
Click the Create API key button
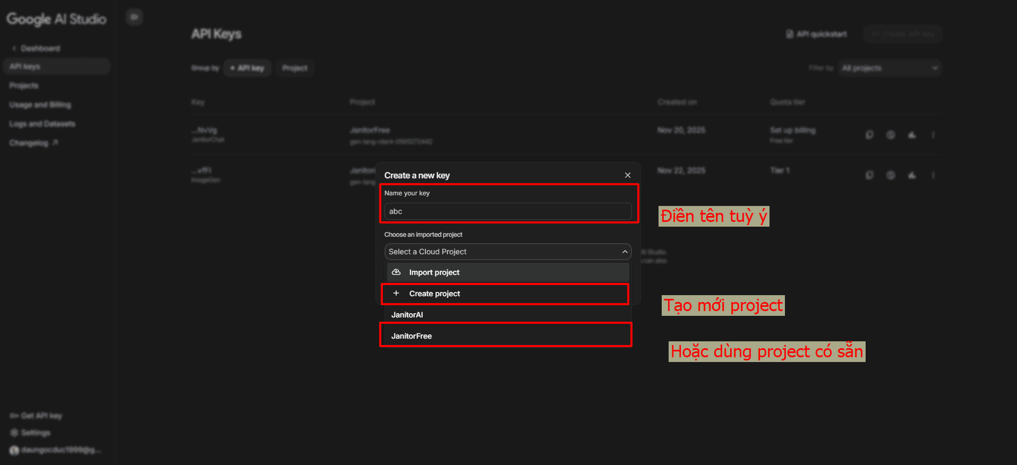[903, 34]
